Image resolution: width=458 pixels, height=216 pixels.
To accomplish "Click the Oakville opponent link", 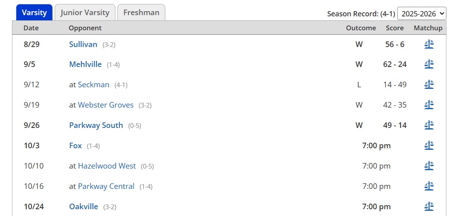I will 83,206.
